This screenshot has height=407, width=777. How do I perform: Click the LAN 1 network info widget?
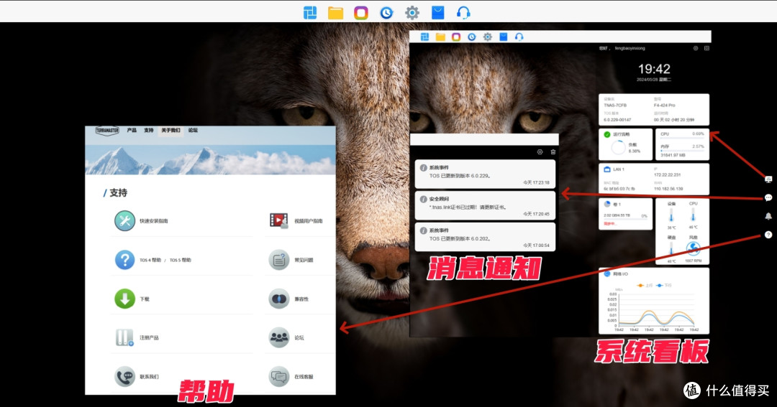click(x=654, y=179)
